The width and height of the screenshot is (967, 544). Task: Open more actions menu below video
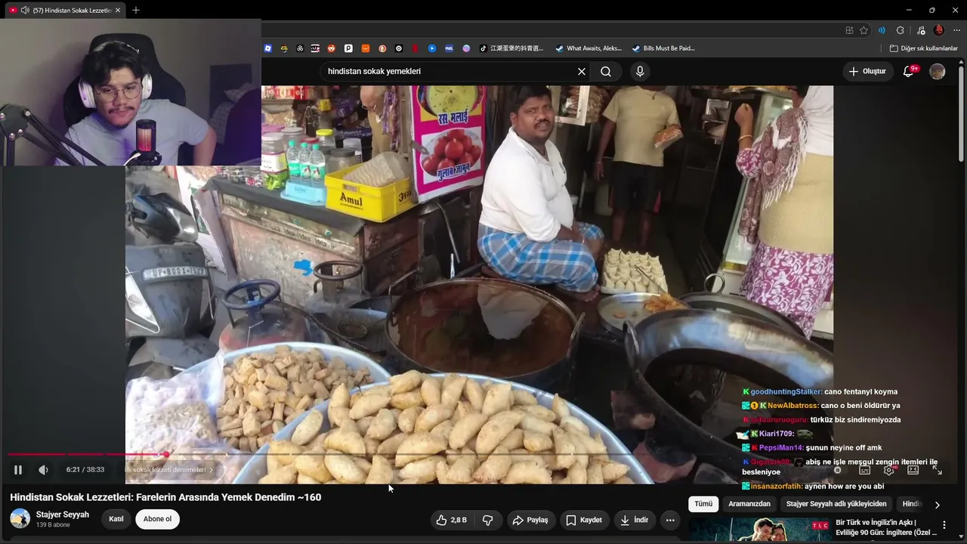coord(670,520)
